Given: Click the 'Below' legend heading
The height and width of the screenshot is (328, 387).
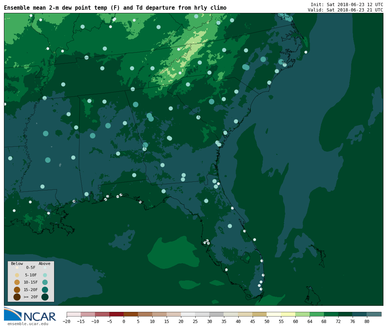Looking at the screenshot, I should click(17, 263).
